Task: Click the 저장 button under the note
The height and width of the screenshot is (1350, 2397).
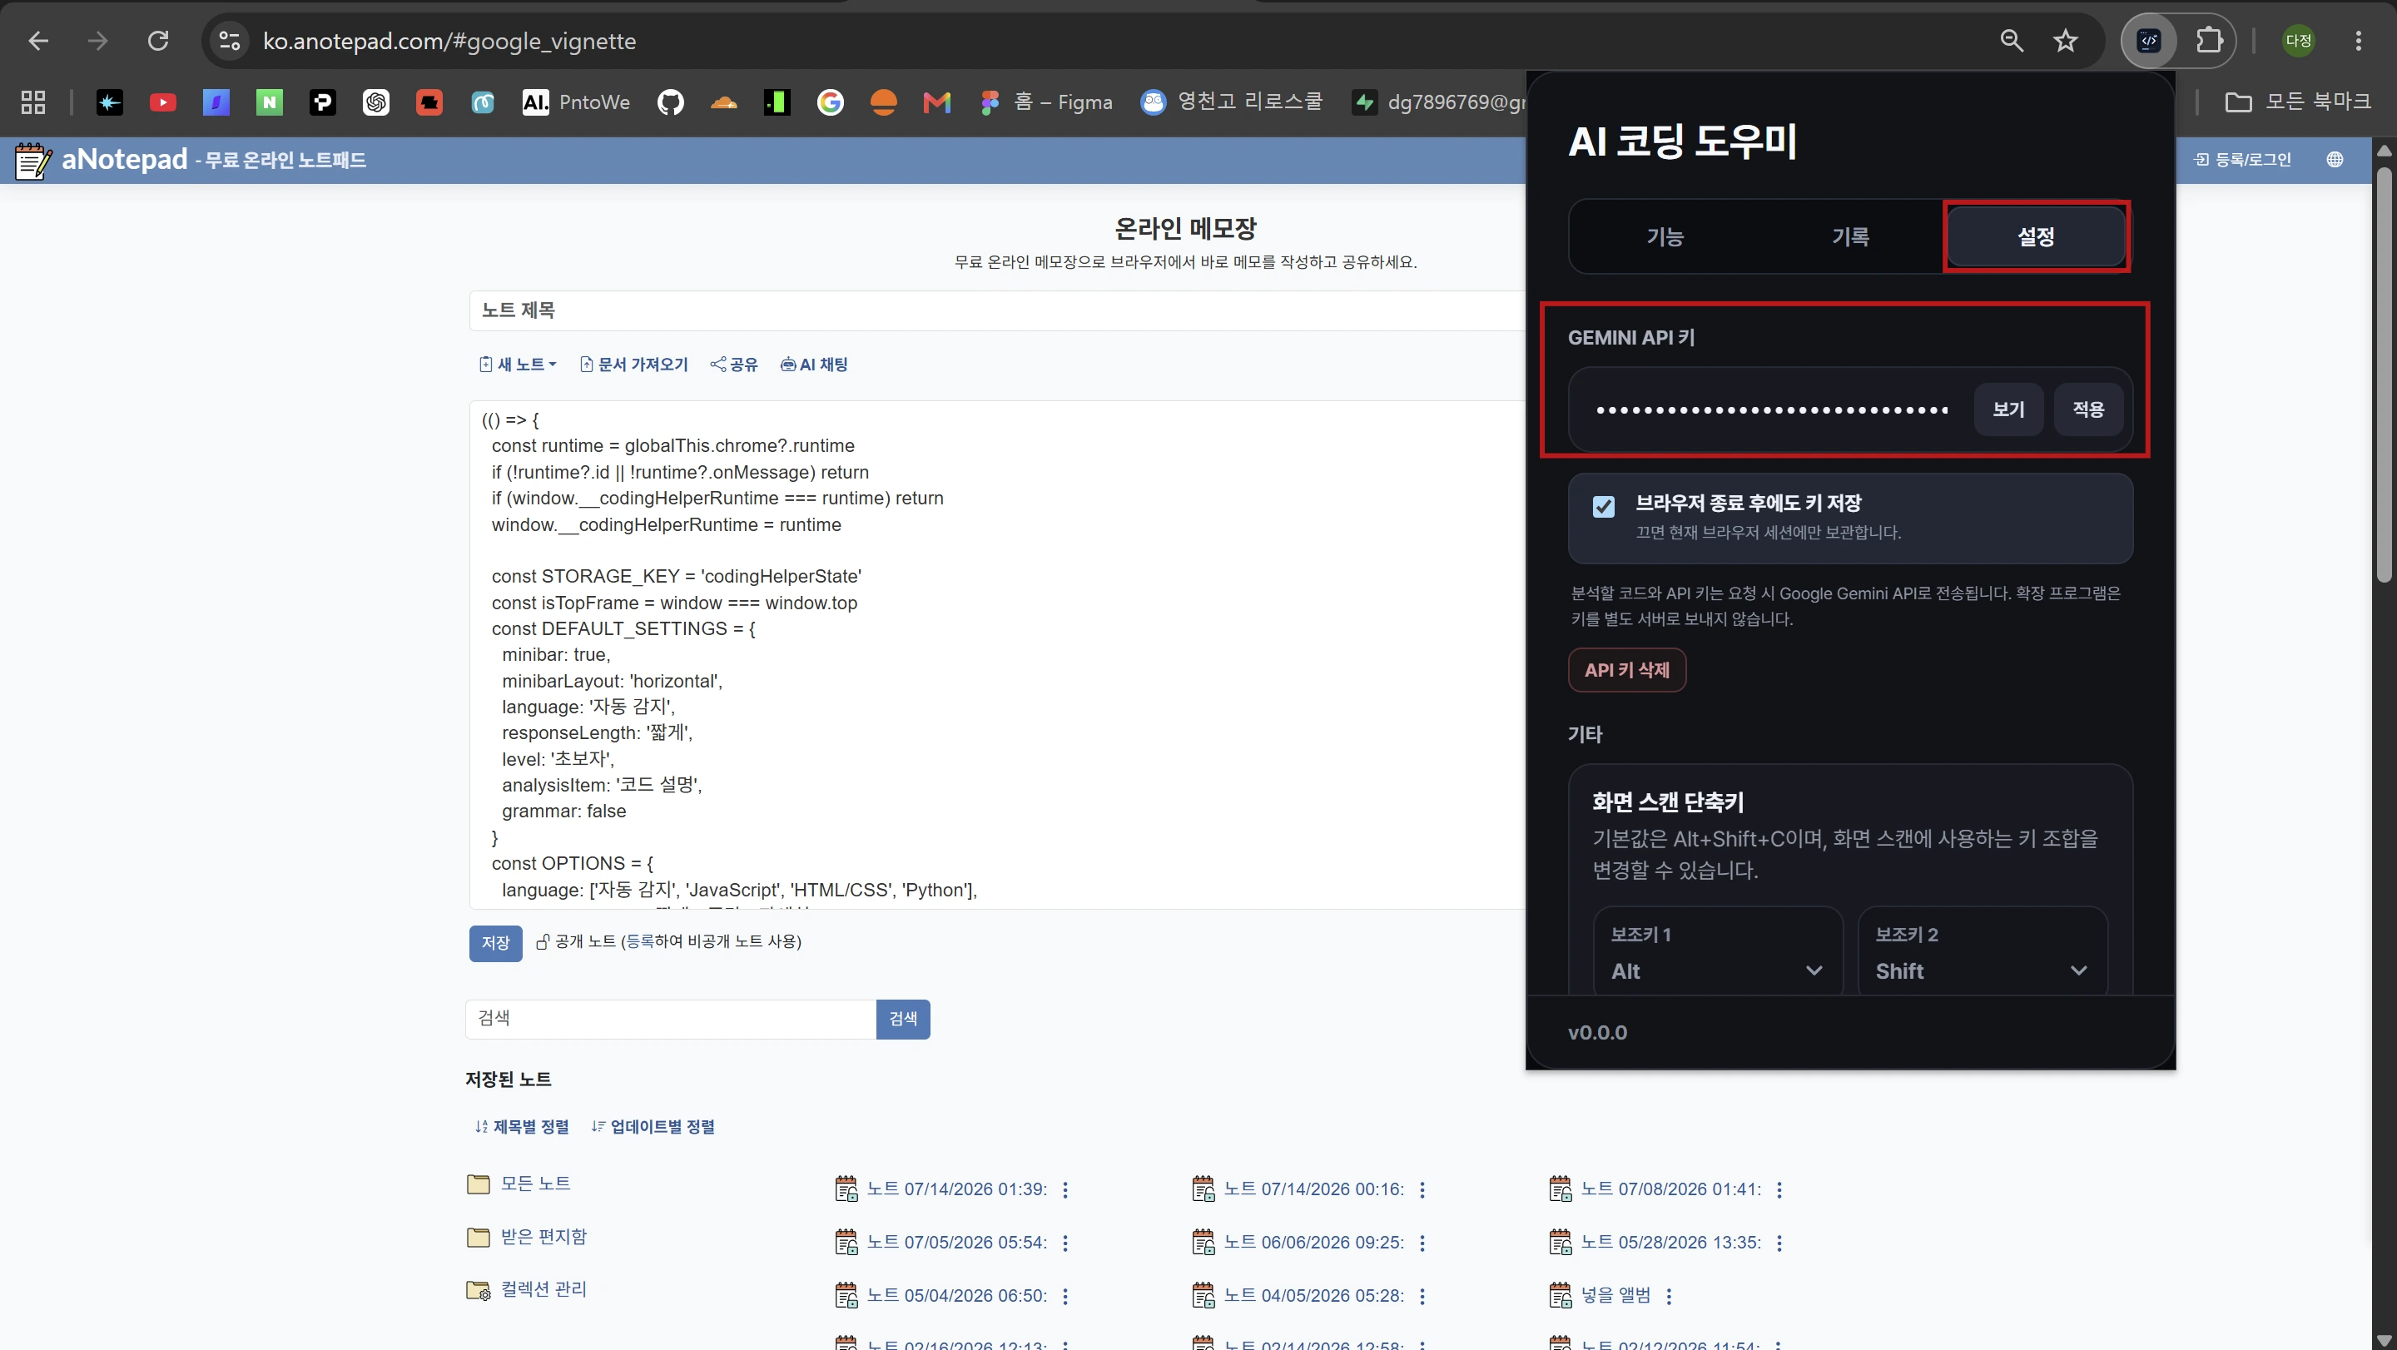Action: 495,943
